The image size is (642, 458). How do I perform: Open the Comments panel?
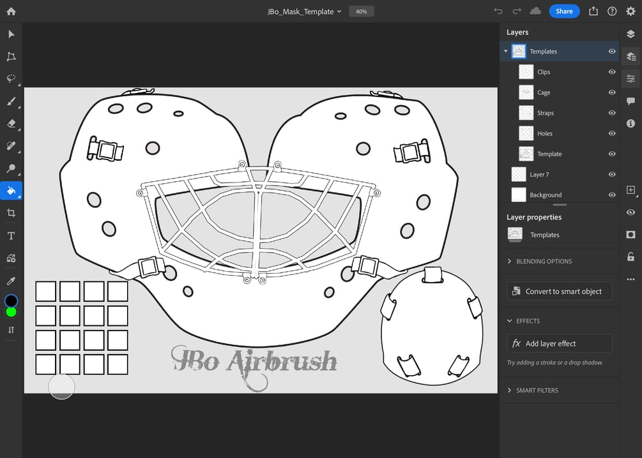(x=631, y=101)
